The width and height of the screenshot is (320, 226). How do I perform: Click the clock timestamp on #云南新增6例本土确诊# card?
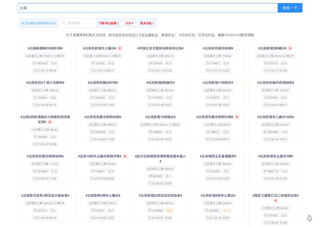point(218,218)
